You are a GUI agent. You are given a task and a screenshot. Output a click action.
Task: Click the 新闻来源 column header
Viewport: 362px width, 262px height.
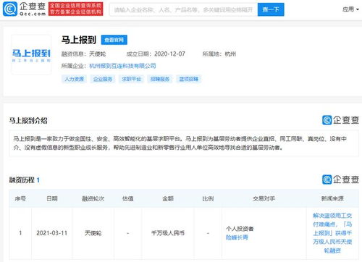(x=332, y=198)
